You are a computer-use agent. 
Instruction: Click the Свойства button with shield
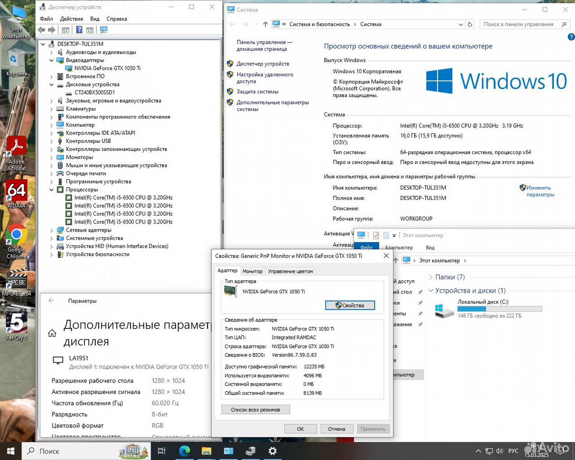pos(350,305)
